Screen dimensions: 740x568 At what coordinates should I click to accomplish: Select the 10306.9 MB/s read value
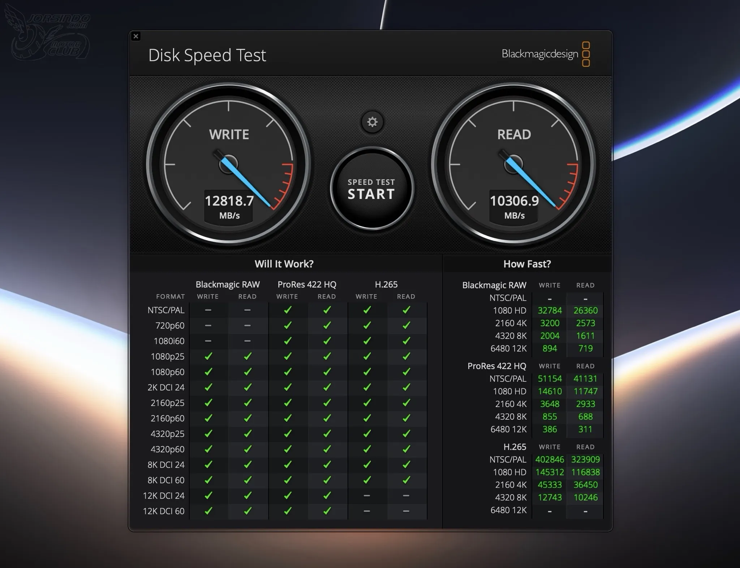514,201
